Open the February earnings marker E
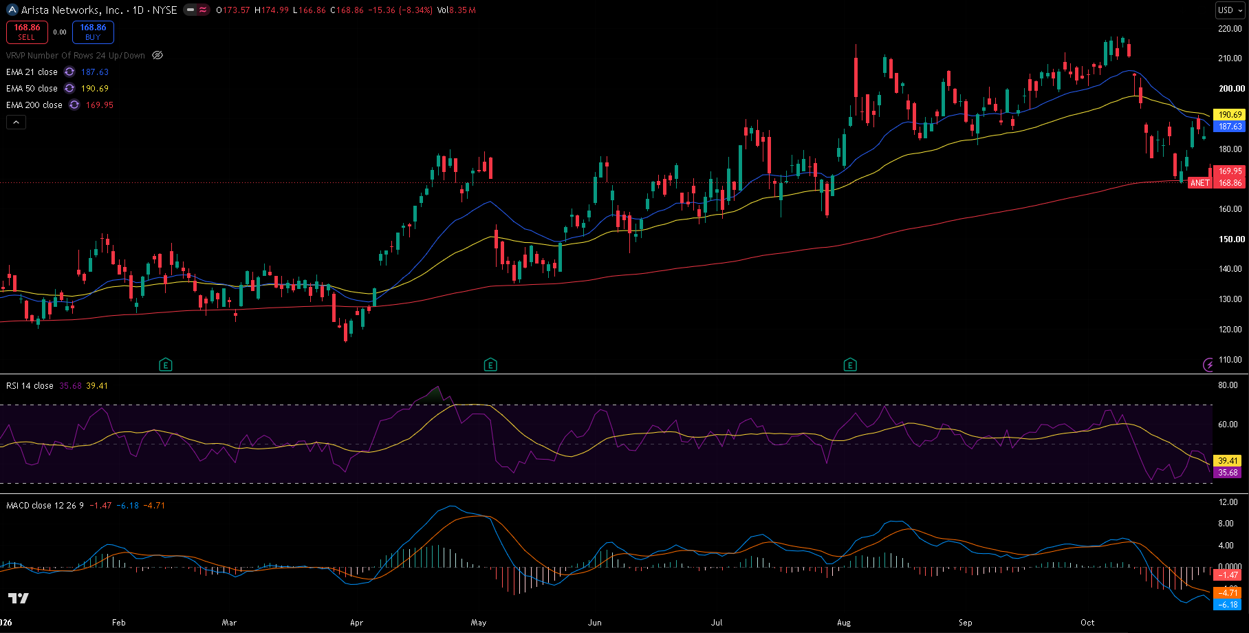 [x=165, y=365]
